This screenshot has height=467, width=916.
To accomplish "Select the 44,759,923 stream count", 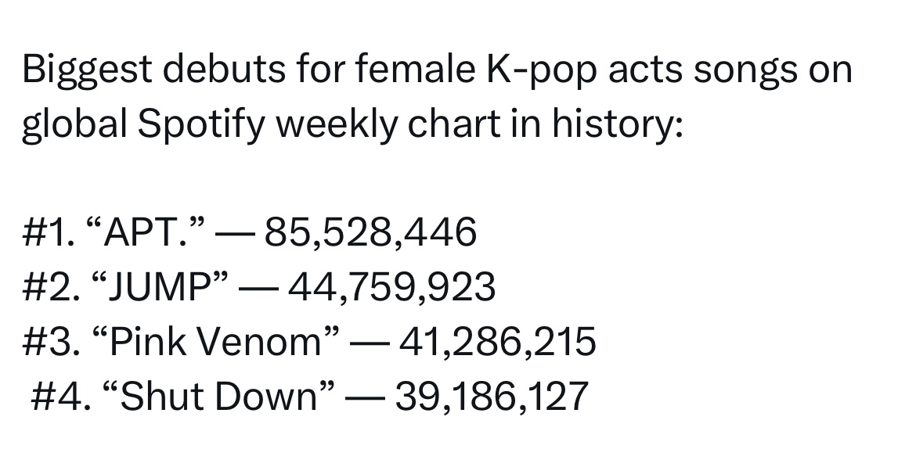I will [392, 289].
